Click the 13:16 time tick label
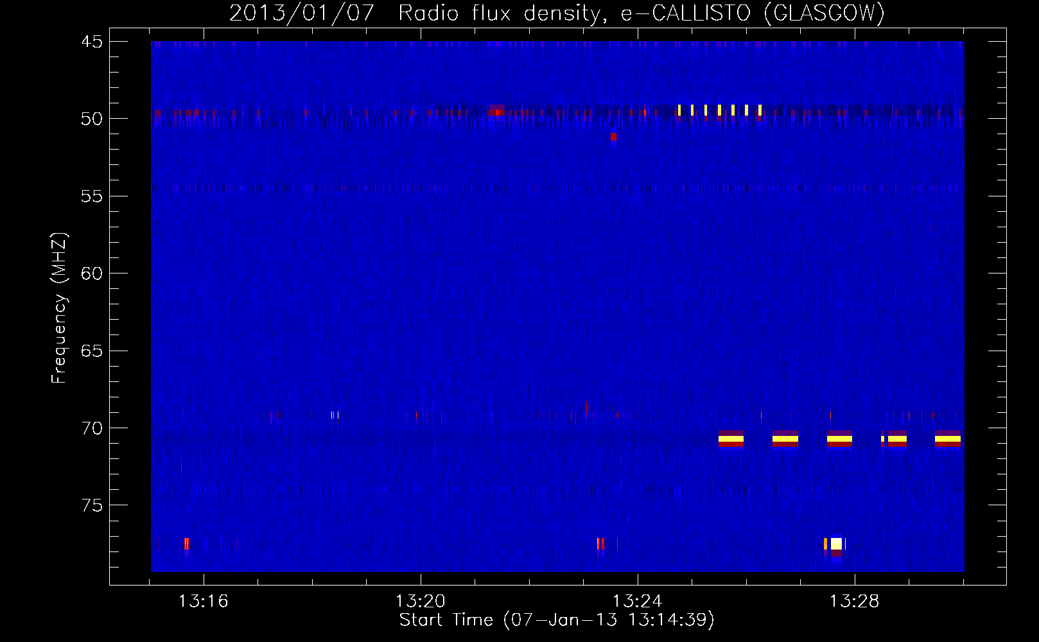 coord(204,602)
